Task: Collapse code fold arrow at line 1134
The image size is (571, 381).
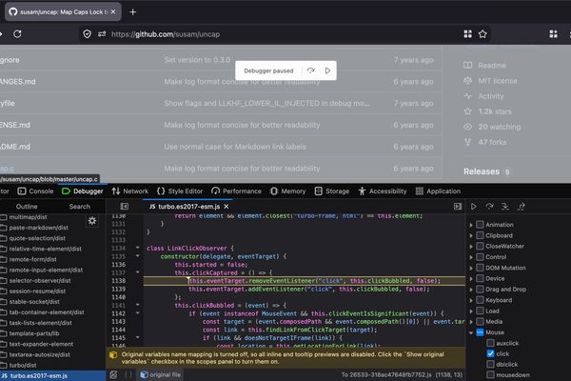Action: [138, 248]
